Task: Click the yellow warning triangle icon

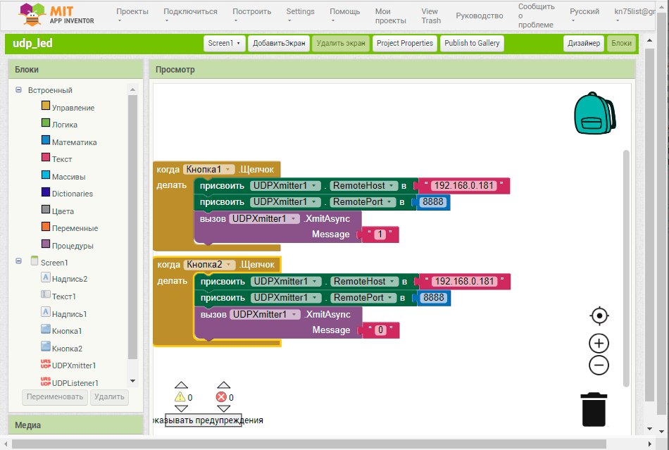Action: [180, 397]
